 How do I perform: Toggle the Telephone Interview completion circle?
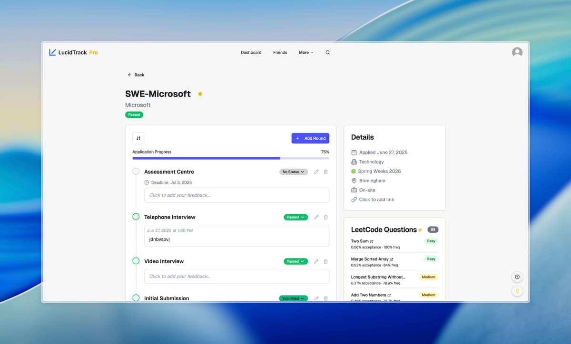click(136, 217)
